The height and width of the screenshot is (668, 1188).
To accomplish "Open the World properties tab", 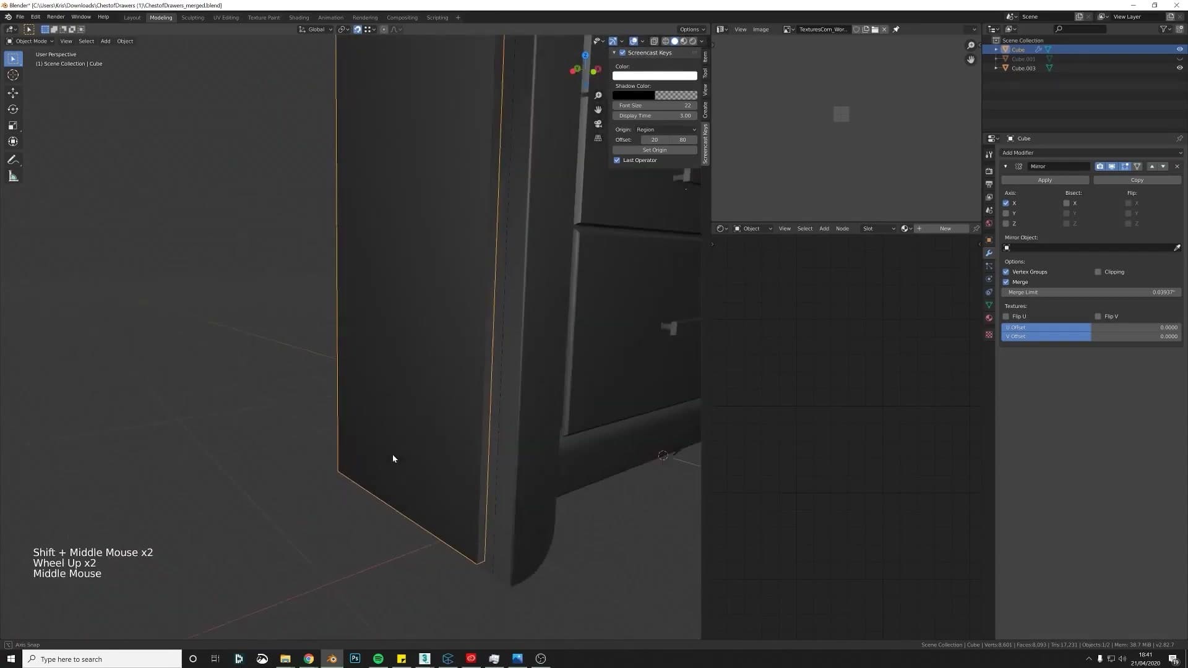I will tap(989, 223).
